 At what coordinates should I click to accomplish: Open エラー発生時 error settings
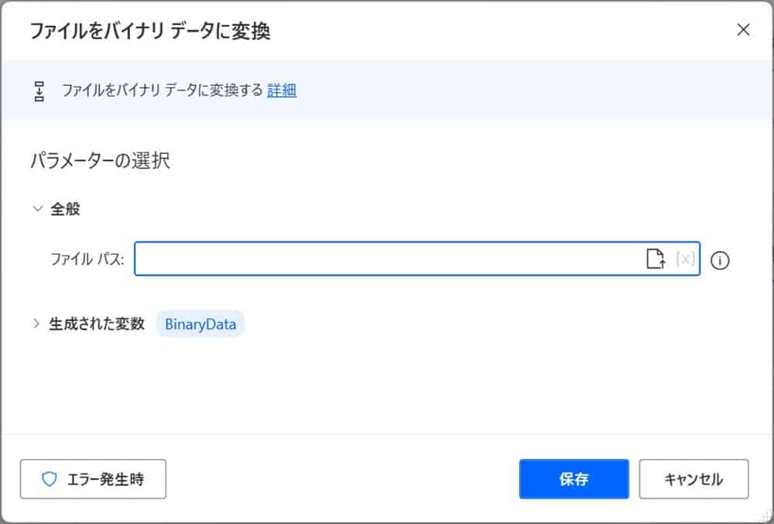click(x=93, y=479)
